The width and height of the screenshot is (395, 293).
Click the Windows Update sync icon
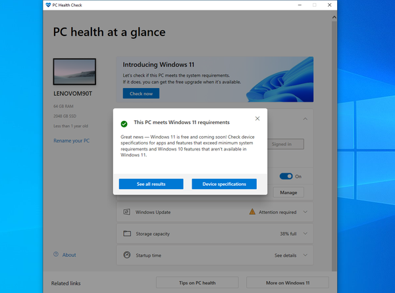coord(126,212)
